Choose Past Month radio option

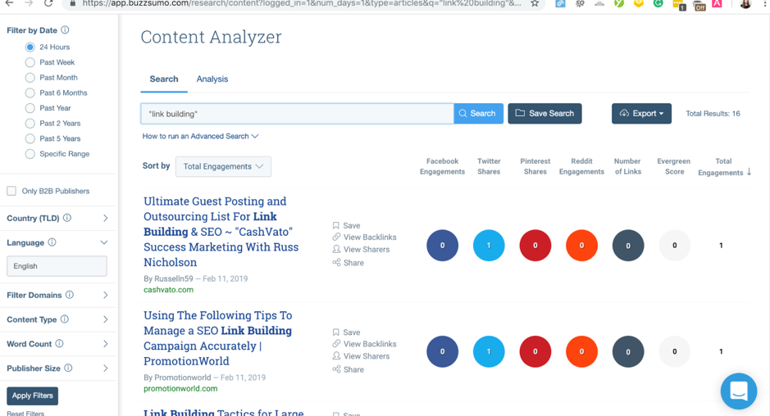coord(30,78)
